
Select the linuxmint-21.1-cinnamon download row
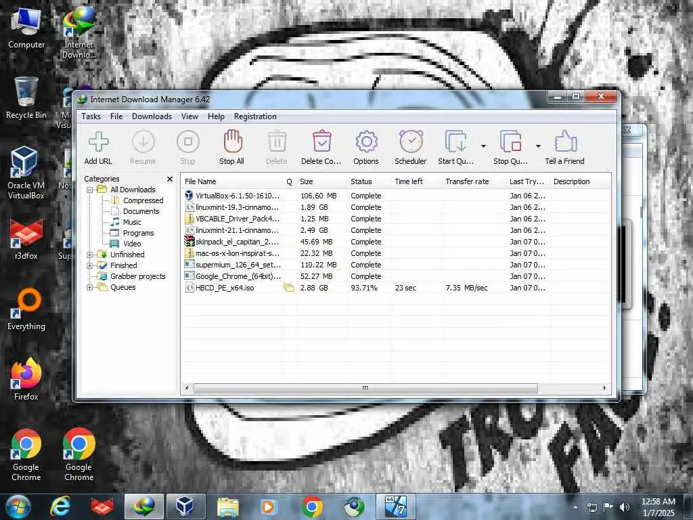click(x=395, y=230)
